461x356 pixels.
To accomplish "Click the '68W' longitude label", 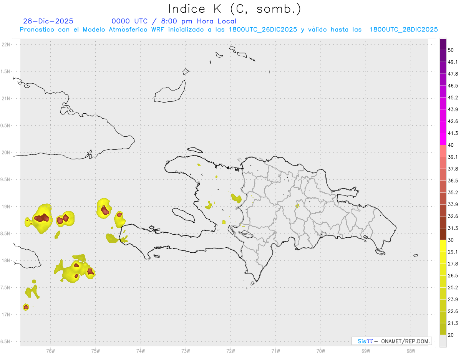I will [x=410, y=350].
